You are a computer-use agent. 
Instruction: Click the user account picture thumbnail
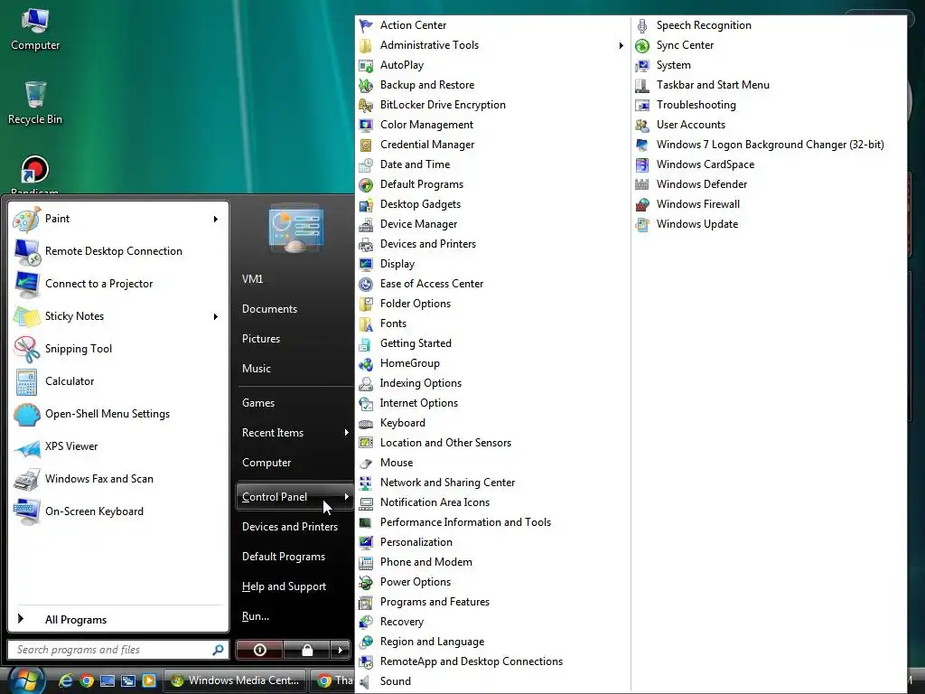[x=295, y=228]
